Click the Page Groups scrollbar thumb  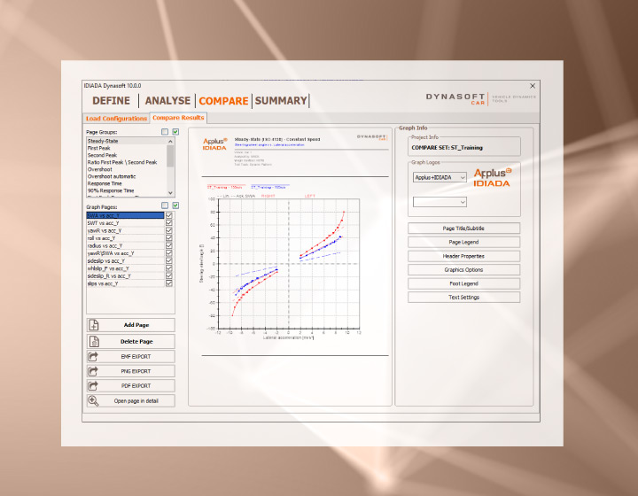[x=170, y=156]
